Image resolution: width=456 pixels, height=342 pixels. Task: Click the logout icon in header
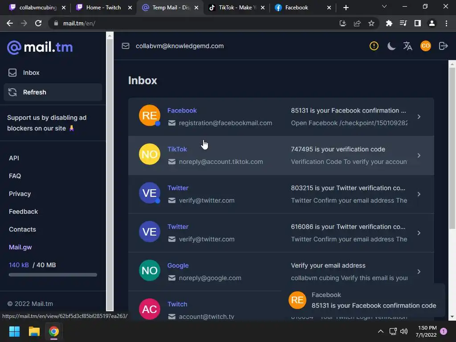[x=443, y=46]
